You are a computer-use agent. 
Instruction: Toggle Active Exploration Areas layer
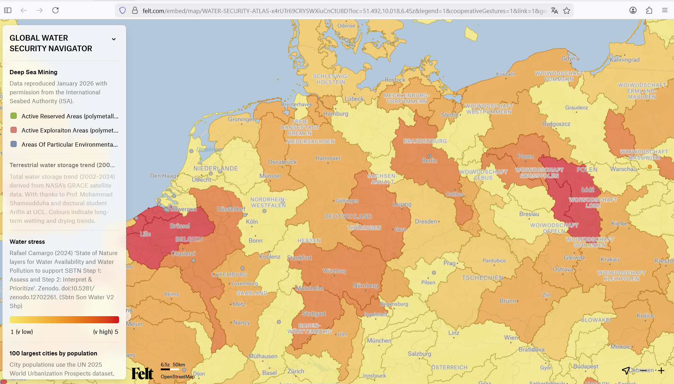coord(14,130)
